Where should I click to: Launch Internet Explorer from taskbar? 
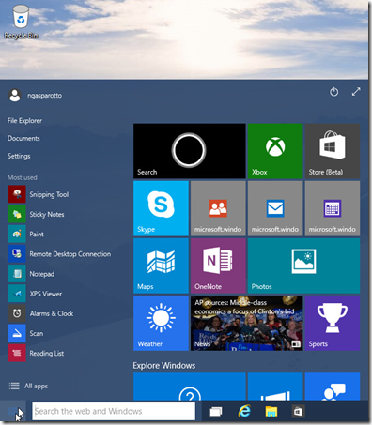(244, 411)
